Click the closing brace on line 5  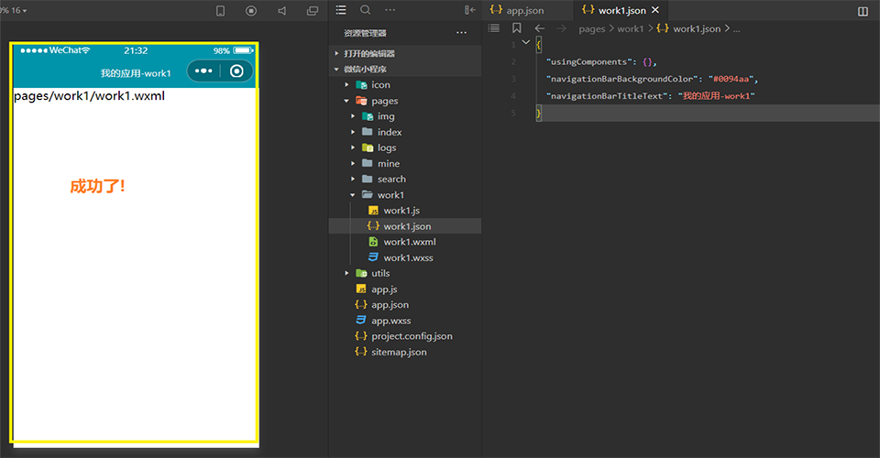point(538,114)
